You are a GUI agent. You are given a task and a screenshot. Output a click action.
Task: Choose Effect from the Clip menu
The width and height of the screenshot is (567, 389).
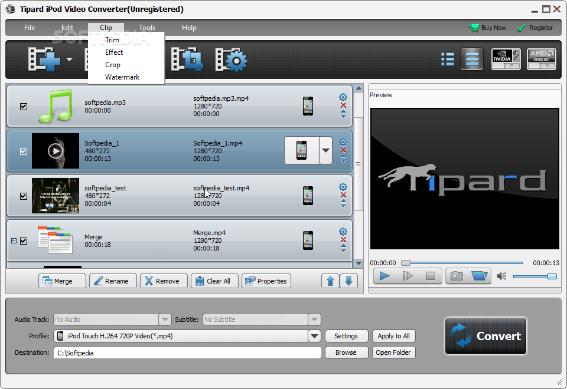pos(114,52)
